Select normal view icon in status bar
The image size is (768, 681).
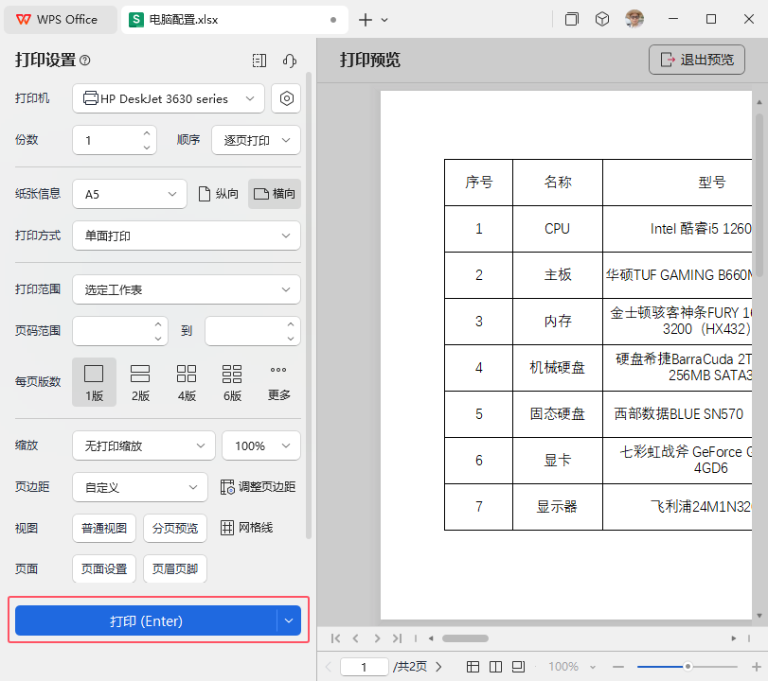click(x=473, y=666)
